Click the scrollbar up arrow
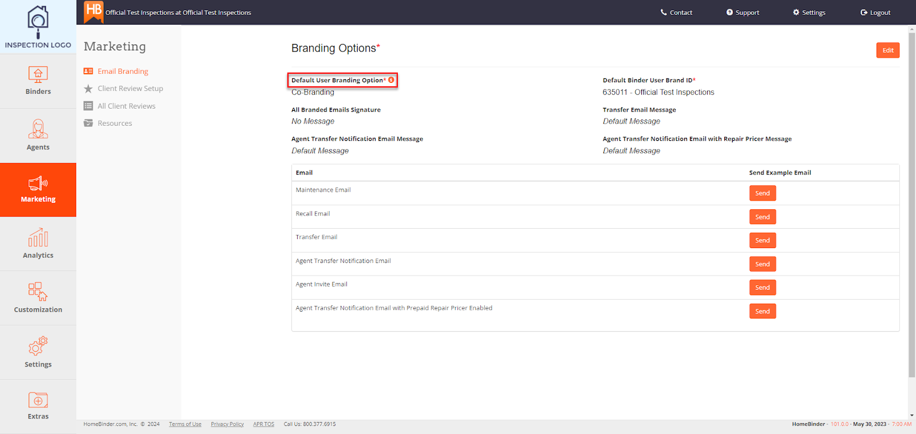Screen dimensions: 916x434 (911, 29)
